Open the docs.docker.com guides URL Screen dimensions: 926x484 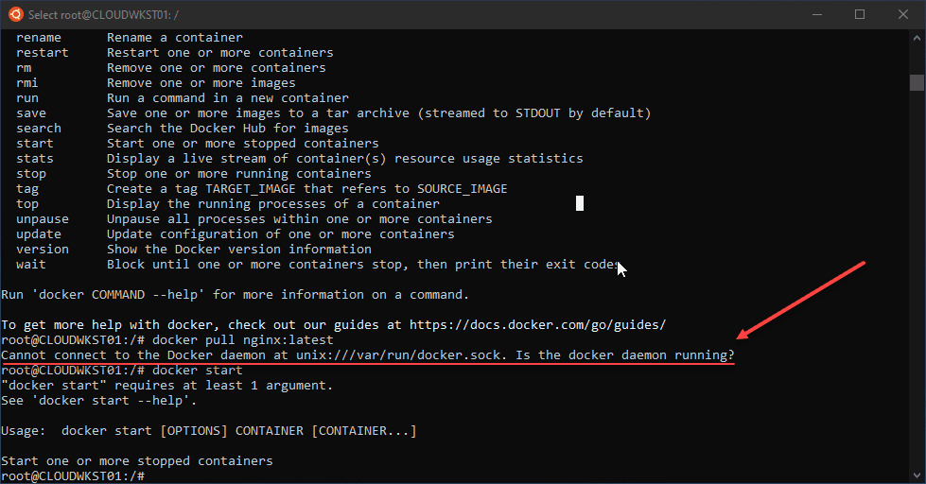coord(537,324)
